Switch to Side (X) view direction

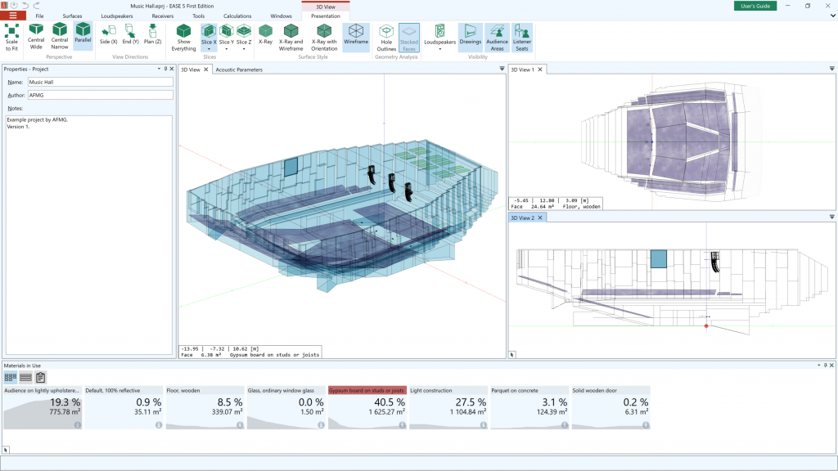click(108, 34)
